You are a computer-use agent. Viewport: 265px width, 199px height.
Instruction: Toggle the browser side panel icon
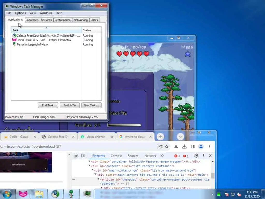193,147
